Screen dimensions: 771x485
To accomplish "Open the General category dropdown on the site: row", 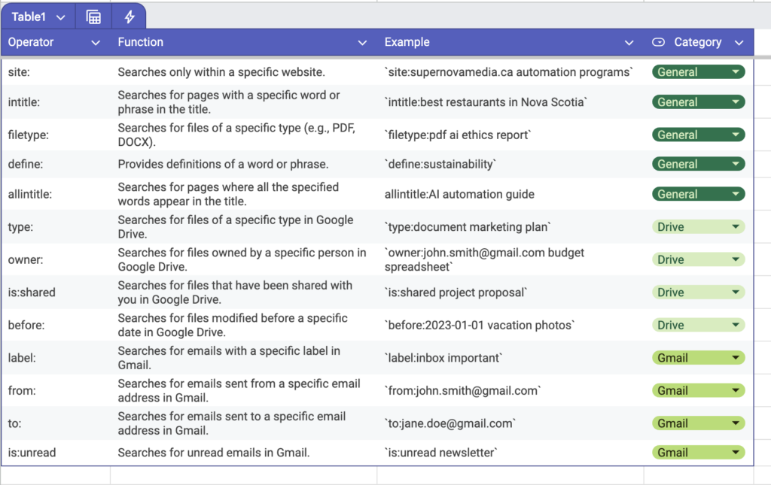I will (736, 71).
